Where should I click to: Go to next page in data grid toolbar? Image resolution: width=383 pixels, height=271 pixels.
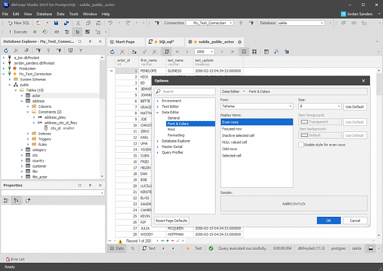pos(222,52)
